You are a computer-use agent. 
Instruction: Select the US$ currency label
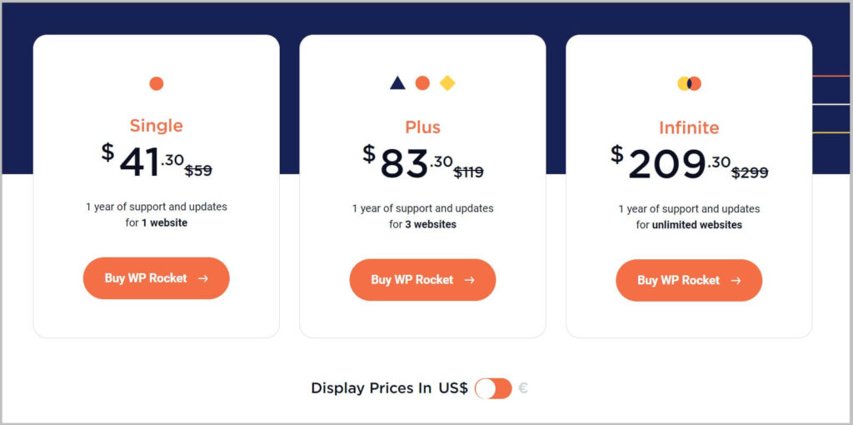[x=453, y=388]
